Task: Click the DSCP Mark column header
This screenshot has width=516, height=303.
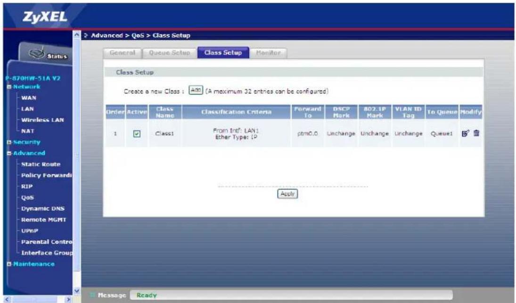Action: click(341, 112)
